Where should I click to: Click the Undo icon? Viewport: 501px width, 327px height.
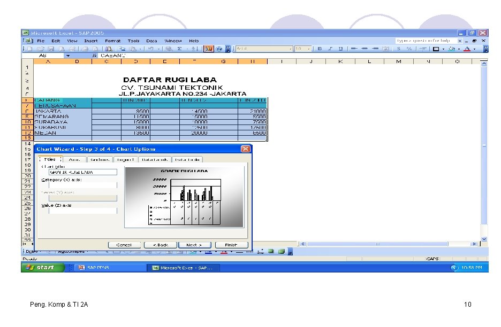150,49
